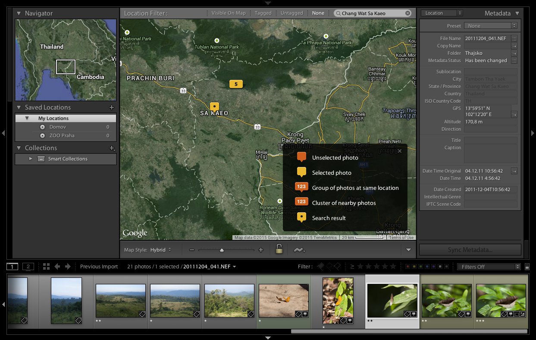
Task: Click the map zoom slider handle
Action: point(222,250)
